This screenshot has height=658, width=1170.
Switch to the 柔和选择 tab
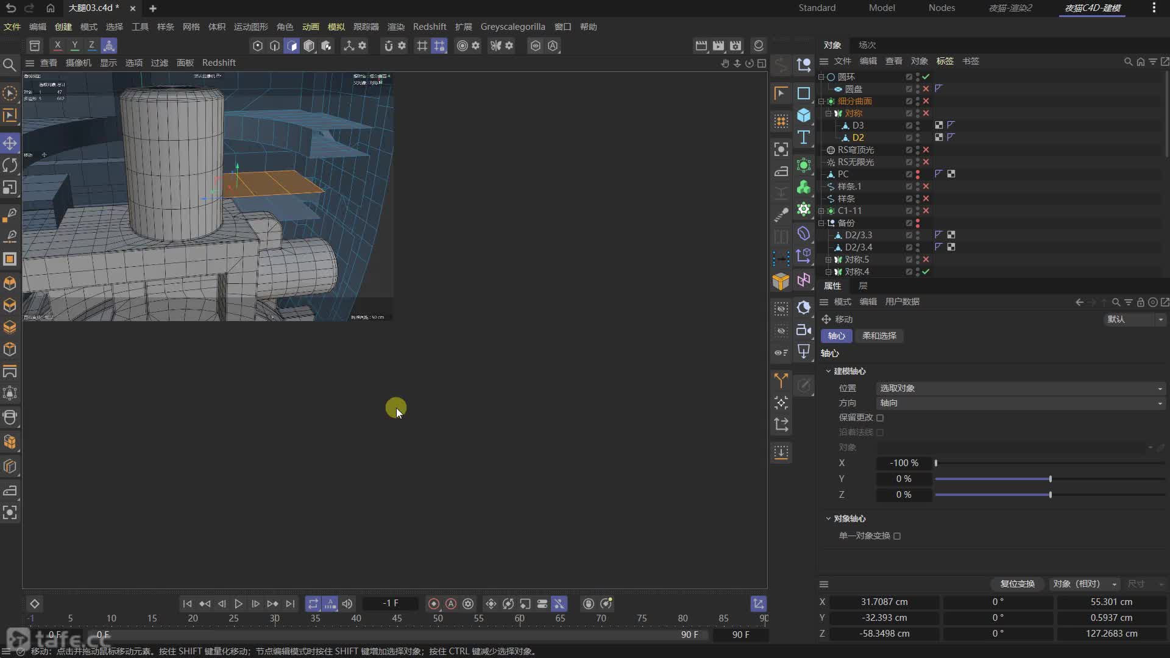tap(879, 336)
